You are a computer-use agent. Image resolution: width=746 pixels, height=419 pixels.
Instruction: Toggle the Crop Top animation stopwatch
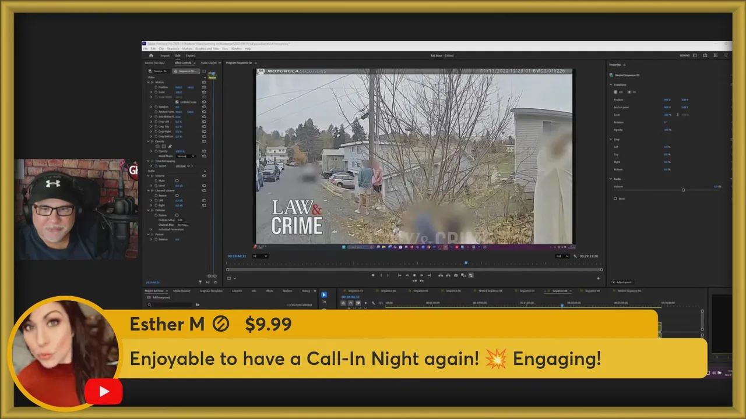pyautogui.click(x=156, y=126)
